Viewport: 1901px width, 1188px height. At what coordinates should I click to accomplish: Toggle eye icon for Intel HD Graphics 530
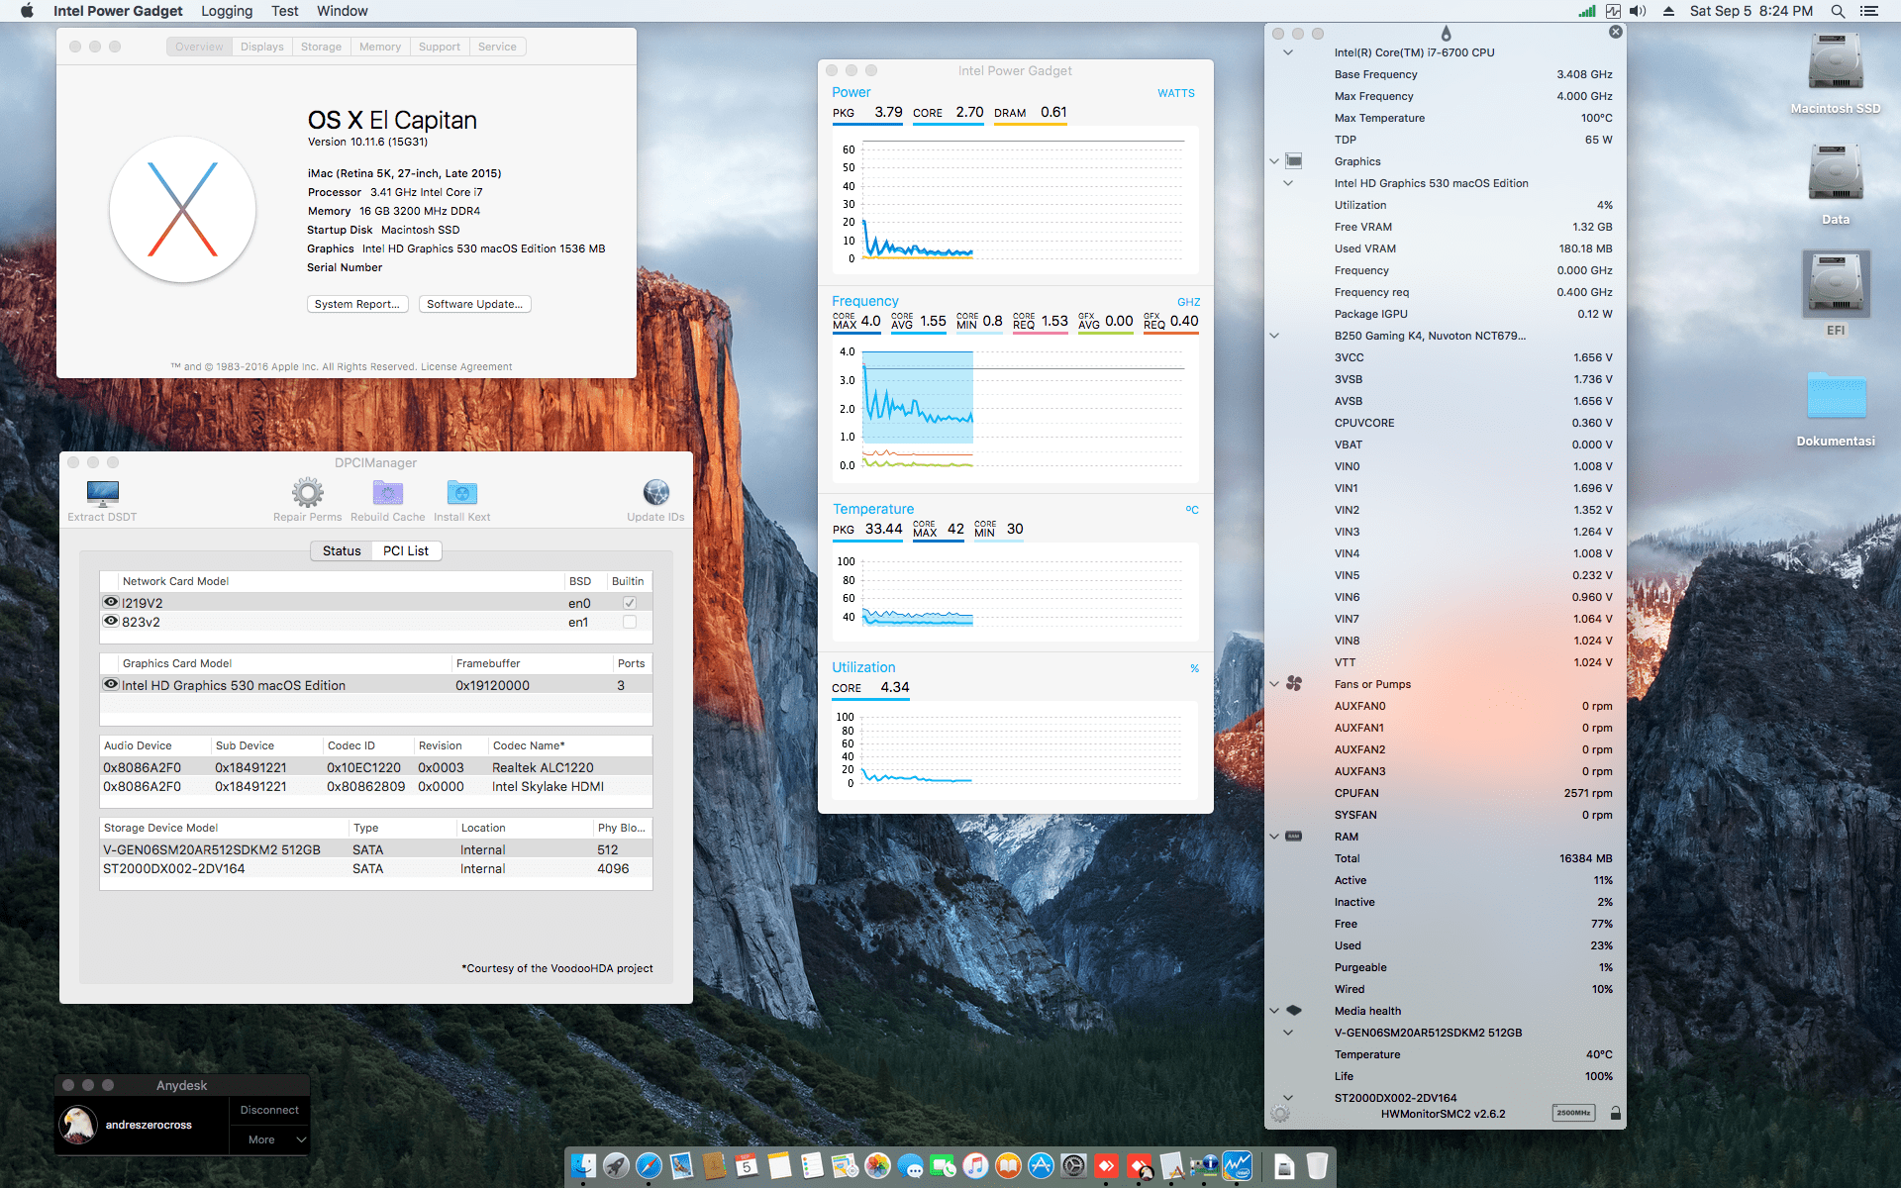click(111, 684)
